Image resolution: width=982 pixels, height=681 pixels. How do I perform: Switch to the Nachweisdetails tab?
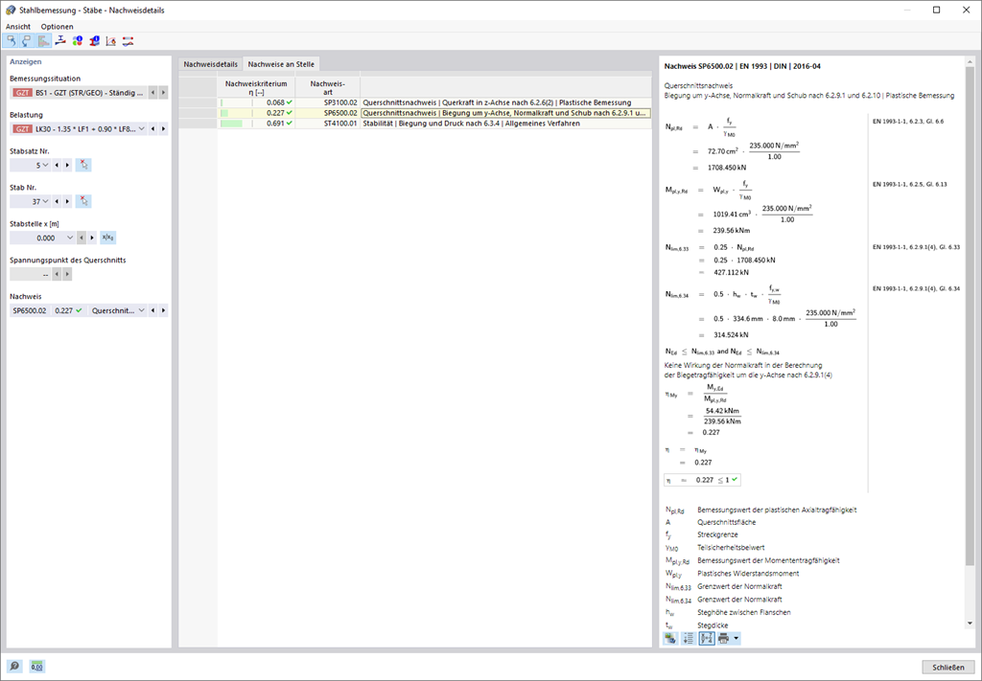click(x=210, y=64)
